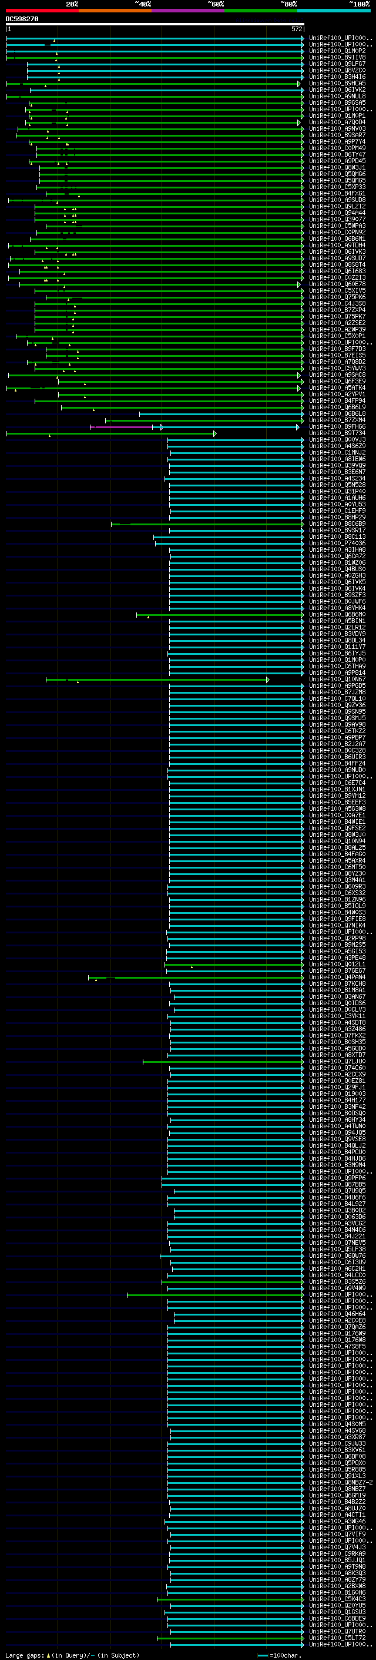Select hit UniRef100_B4L927
Image resolution: width=376 pixels, height=1660 pixels.
337,1204
